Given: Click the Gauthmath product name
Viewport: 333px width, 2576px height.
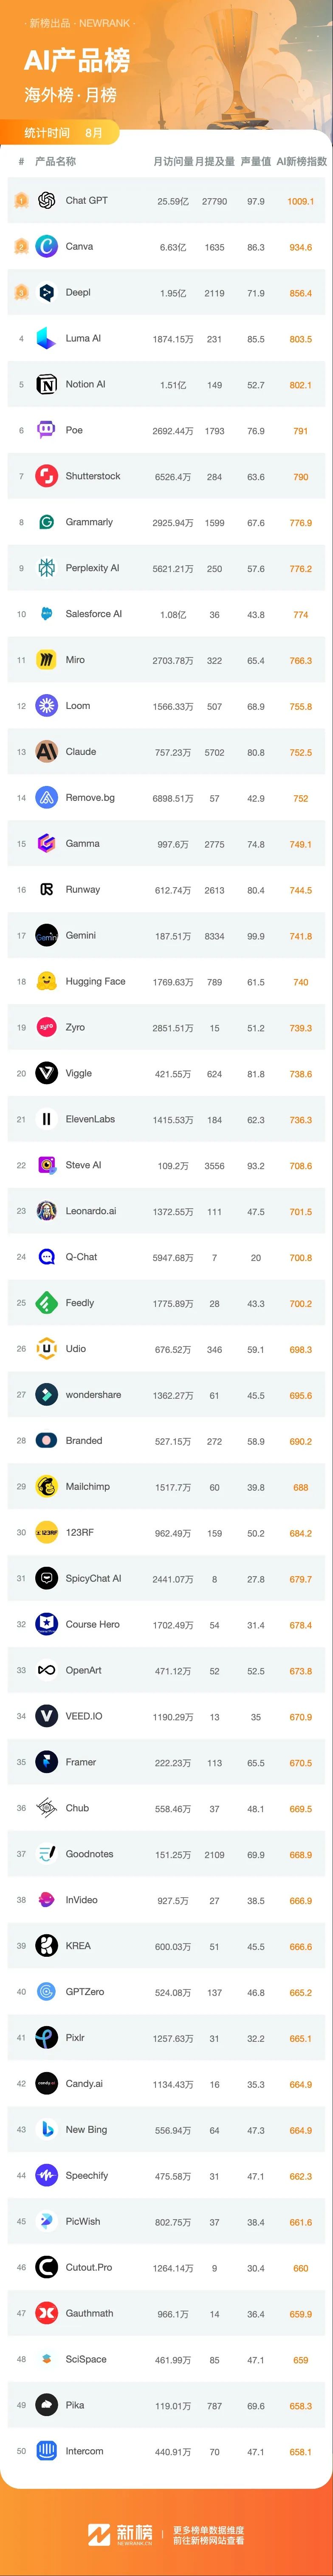Looking at the screenshot, I should pos(90,2314).
